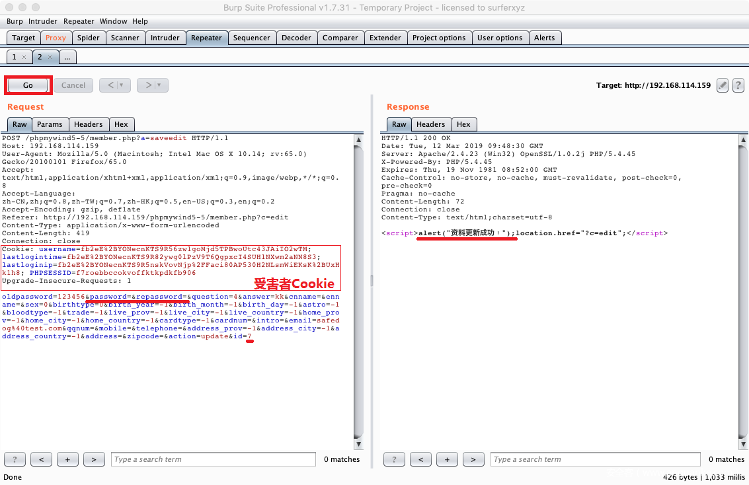Open the history back dropdown arrow
749x485 pixels.
[122, 85]
